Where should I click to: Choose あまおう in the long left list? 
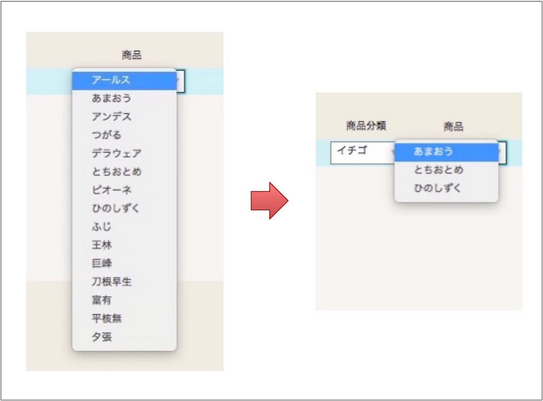[124, 98]
